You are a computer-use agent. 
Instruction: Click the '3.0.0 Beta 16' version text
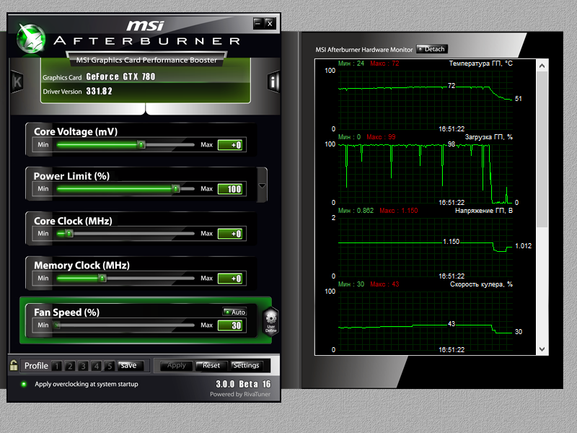click(x=243, y=384)
